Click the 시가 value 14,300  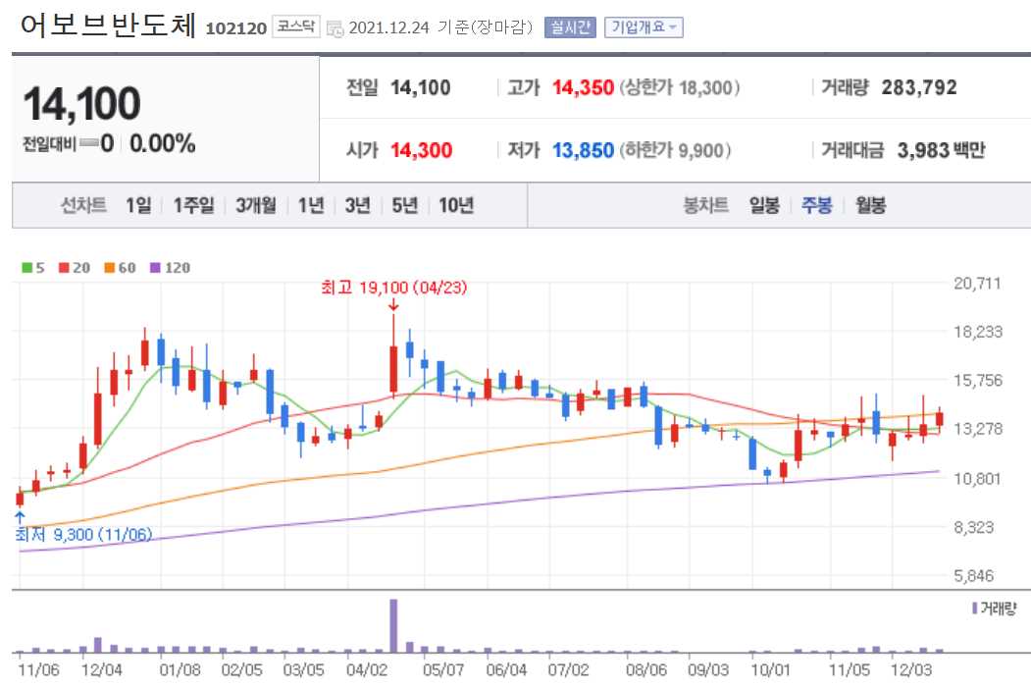click(422, 150)
